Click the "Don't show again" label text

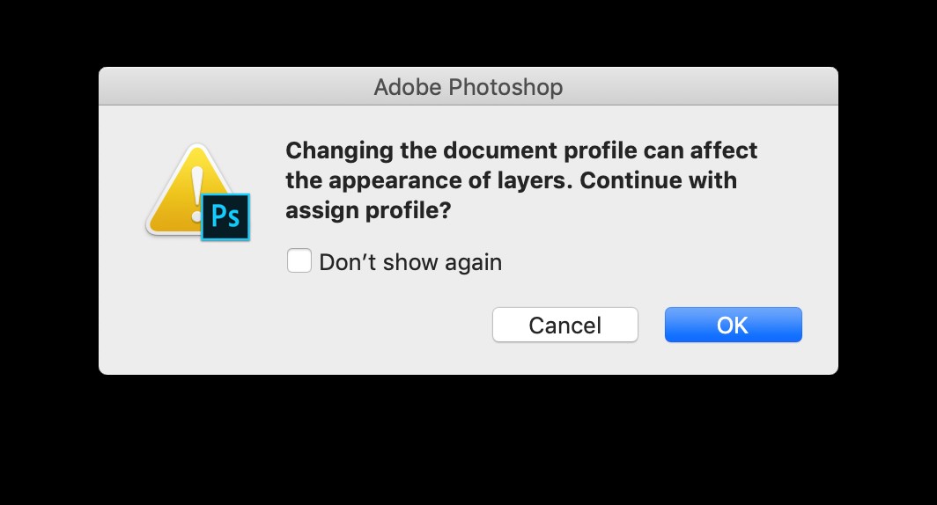410,262
